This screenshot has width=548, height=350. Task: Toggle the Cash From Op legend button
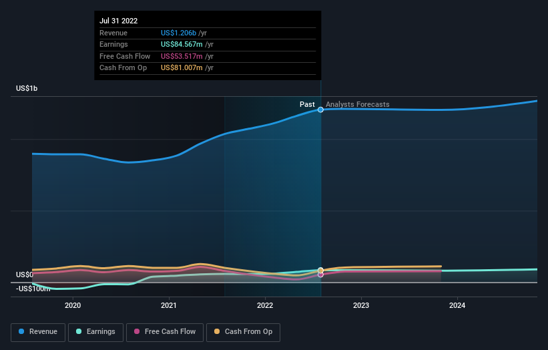(243, 332)
